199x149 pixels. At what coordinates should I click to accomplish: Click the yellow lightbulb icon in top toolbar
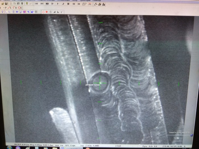27,3
